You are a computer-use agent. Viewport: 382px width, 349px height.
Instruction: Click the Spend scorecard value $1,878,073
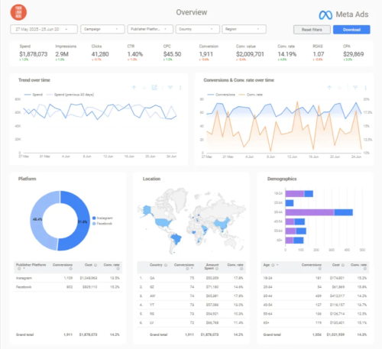(34, 54)
